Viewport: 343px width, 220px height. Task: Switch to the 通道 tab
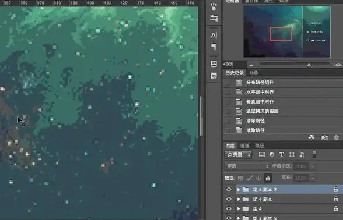(244, 146)
